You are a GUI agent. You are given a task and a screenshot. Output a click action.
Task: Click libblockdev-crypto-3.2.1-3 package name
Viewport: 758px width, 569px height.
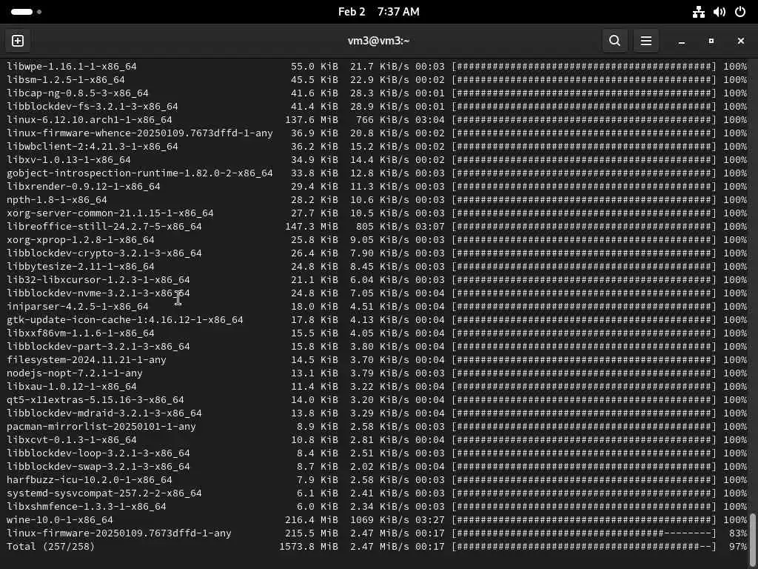pyautogui.click(x=104, y=253)
